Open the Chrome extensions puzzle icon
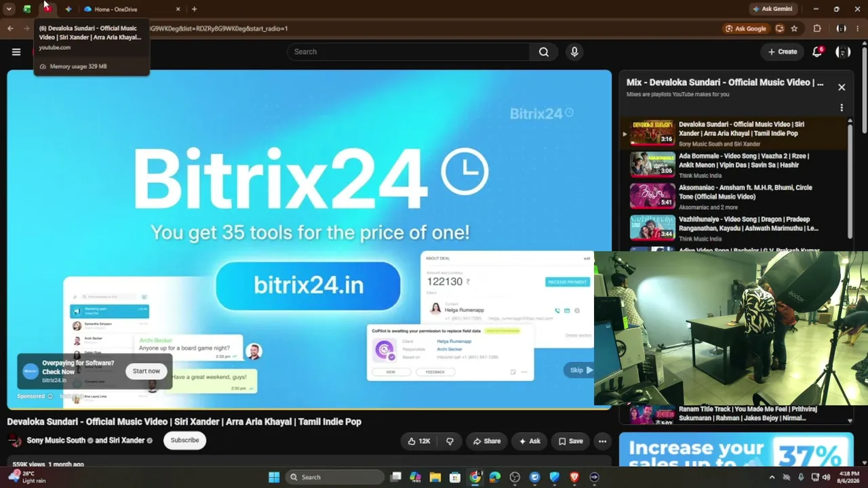Viewport: 868px width, 488px height. [x=817, y=28]
